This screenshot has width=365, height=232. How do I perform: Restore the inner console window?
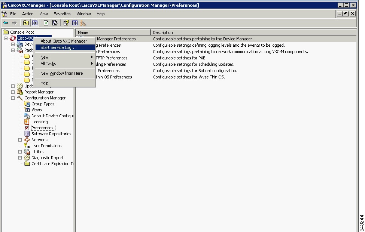point(346,14)
